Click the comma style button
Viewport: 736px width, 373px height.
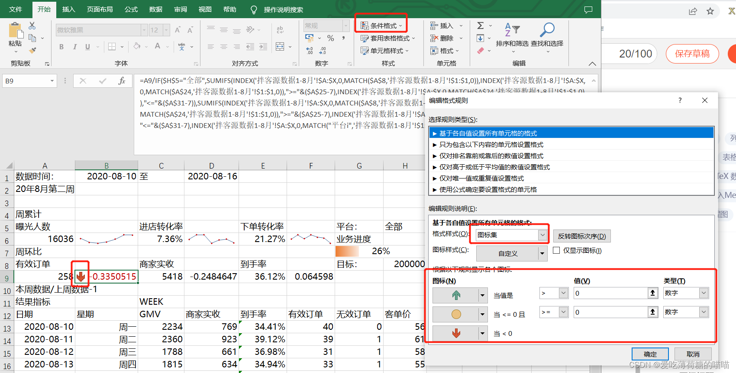(343, 38)
